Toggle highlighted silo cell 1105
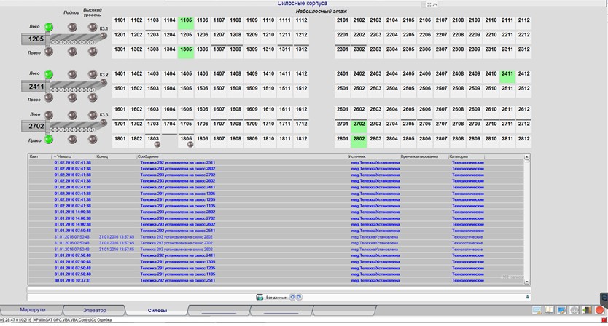Image resolution: width=608 pixels, height=326 pixels. tap(186, 20)
